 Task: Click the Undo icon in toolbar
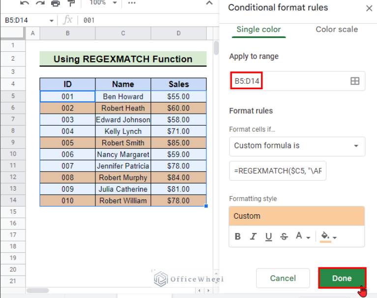(x=25, y=3)
